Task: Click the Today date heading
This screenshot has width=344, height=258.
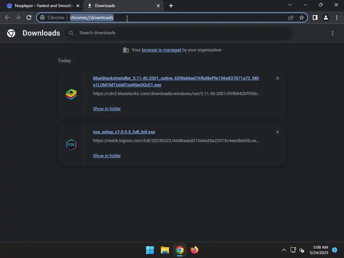Action: click(x=64, y=60)
